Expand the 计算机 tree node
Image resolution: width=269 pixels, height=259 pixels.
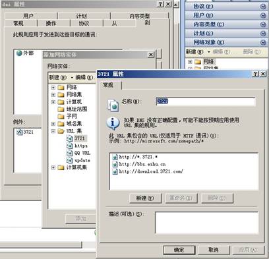(53, 102)
